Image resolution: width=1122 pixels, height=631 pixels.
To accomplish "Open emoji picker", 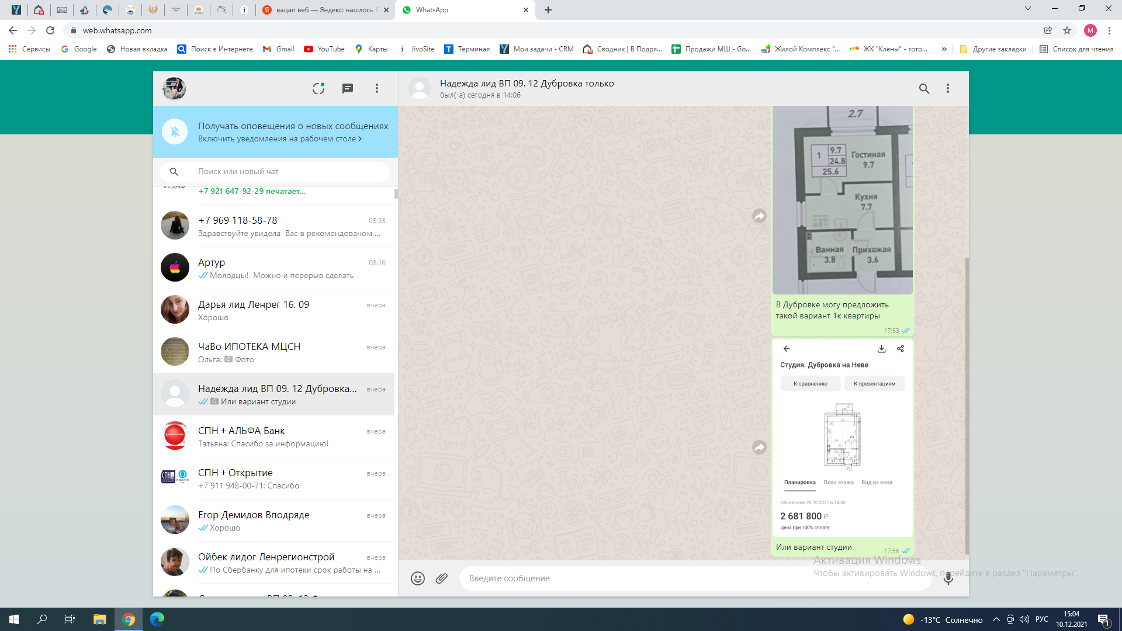I will tap(418, 578).
